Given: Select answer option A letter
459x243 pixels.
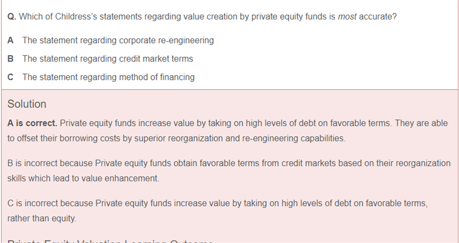Looking at the screenshot, I should click(x=10, y=40).
